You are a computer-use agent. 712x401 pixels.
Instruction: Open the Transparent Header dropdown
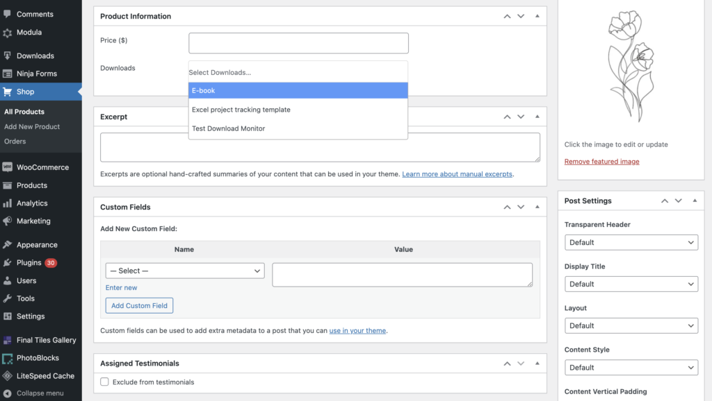(631, 242)
